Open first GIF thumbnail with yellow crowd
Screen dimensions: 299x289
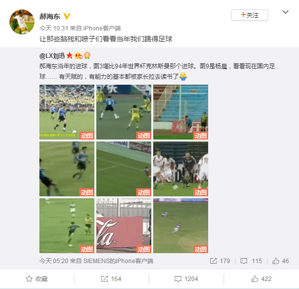pyautogui.click(x=67, y=112)
